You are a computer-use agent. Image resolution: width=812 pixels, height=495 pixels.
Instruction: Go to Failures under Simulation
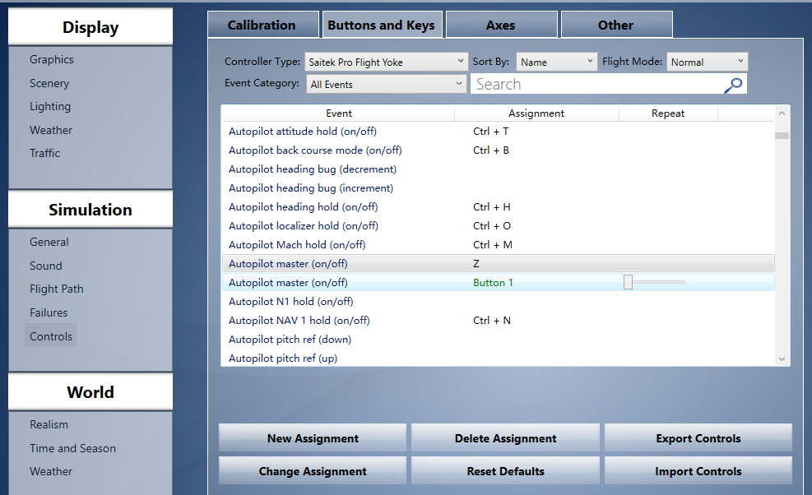tap(49, 312)
